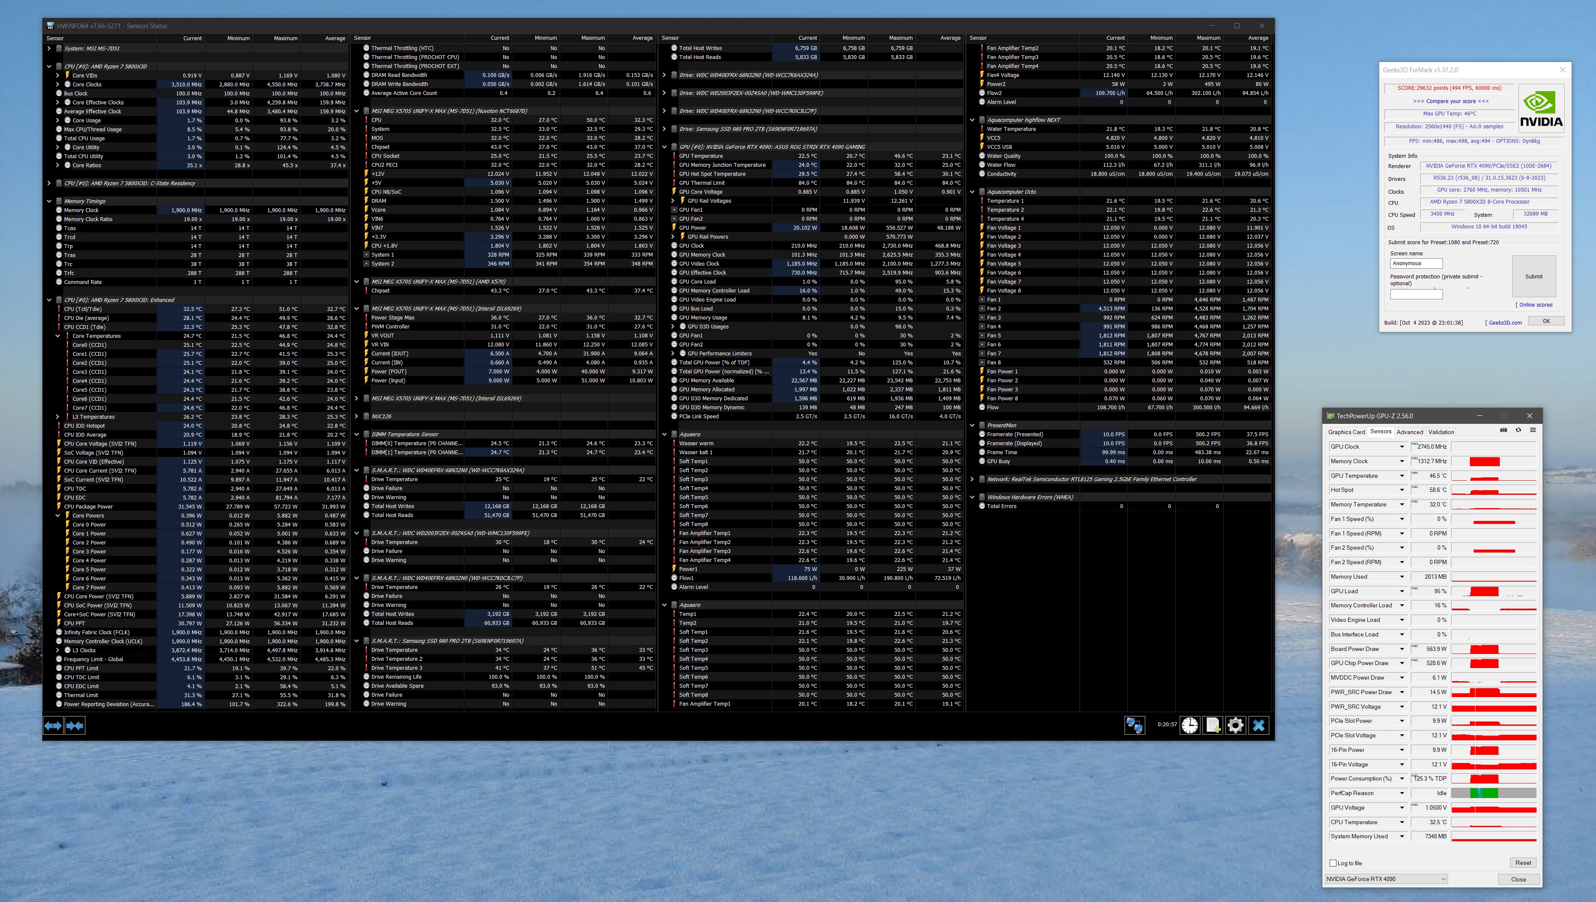Click the collapse columns arrows icon
The image size is (1596, 902).
(75, 725)
